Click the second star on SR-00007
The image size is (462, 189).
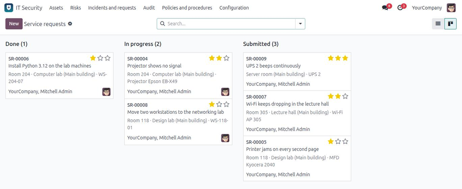338,96
